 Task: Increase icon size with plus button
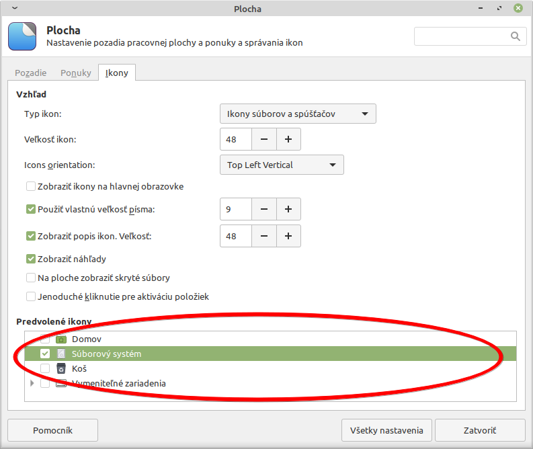tap(288, 139)
